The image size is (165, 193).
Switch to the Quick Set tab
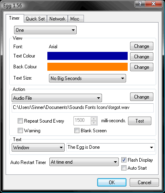click(x=35, y=19)
